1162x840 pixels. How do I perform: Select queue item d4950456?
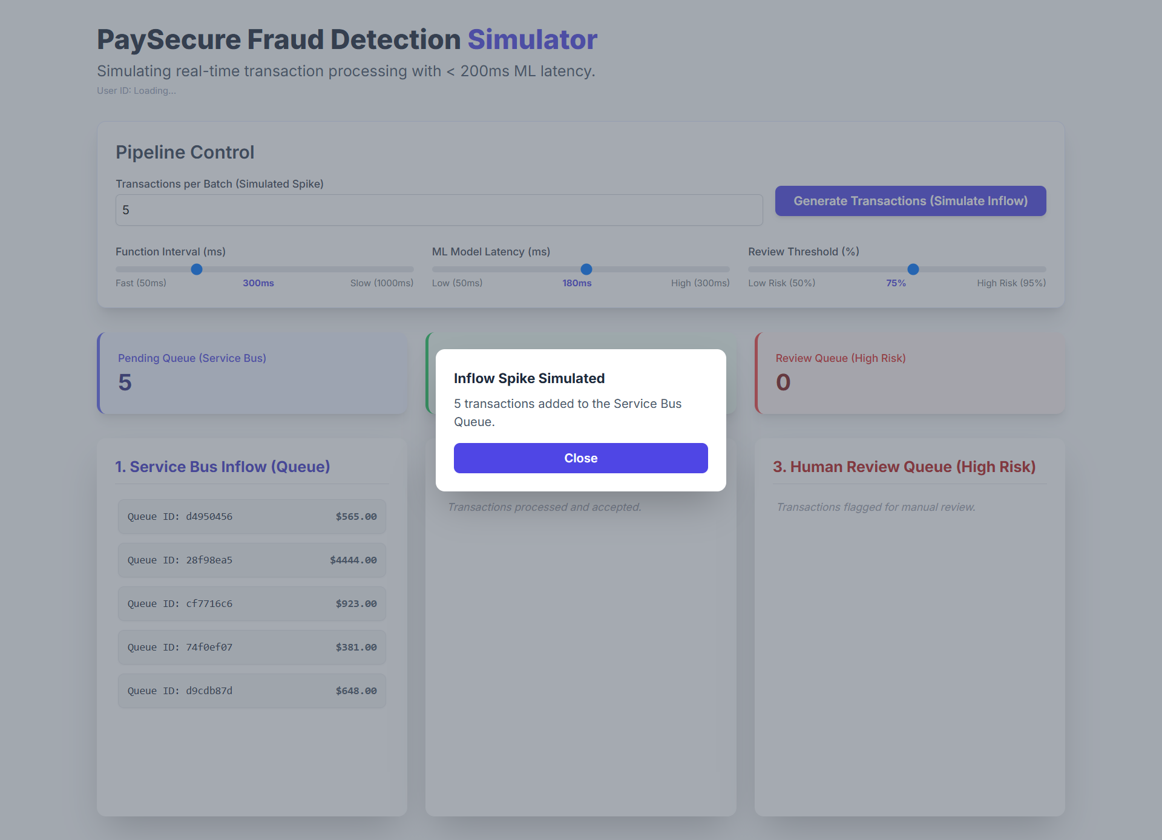click(x=252, y=517)
